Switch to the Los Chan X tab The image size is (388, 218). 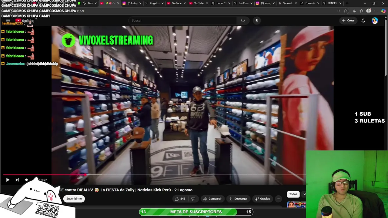[243, 3]
